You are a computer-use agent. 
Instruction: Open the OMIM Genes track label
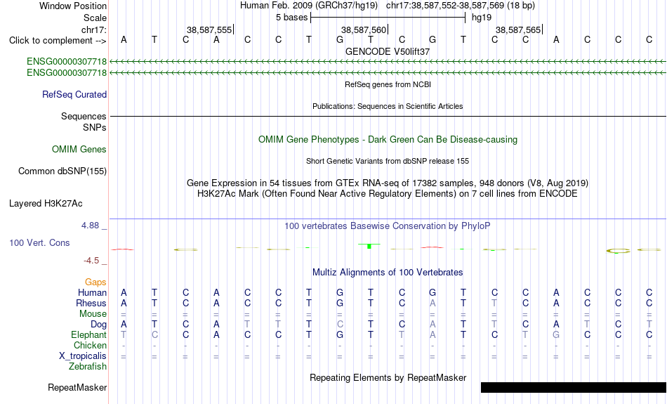tap(79, 150)
